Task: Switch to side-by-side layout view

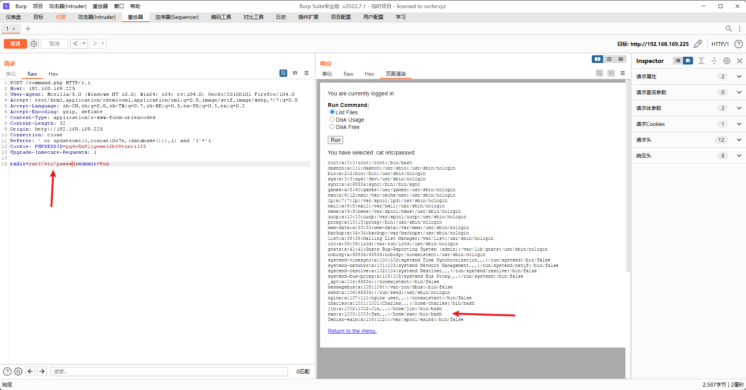Action: [598, 59]
